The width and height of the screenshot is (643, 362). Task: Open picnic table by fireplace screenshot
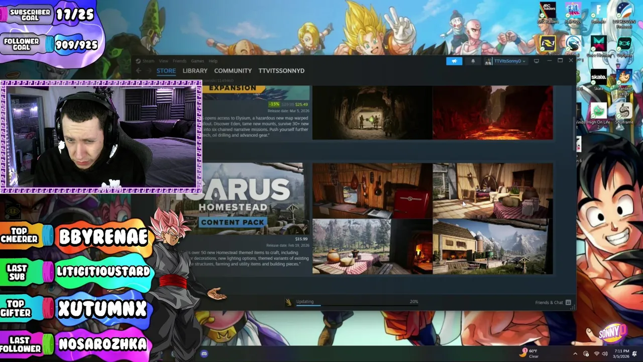(372, 247)
